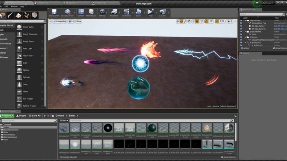
Task: Click the Save All button
Action: (35, 116)
